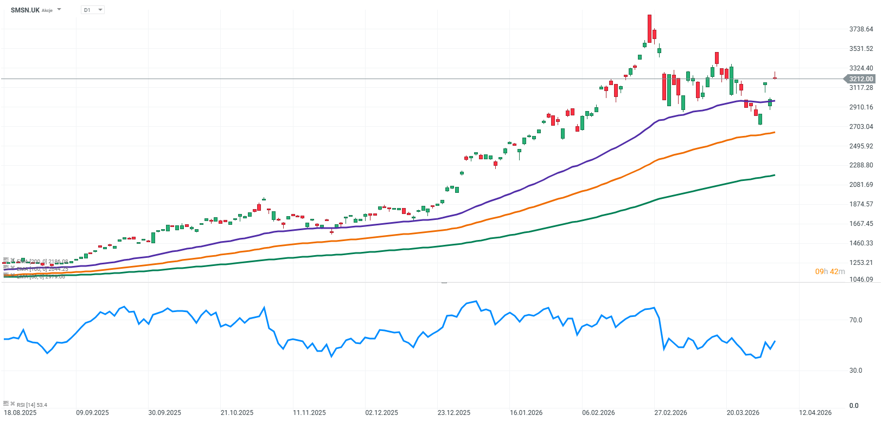Click the 23.12.2025 date on time axis

coord(454,413)
